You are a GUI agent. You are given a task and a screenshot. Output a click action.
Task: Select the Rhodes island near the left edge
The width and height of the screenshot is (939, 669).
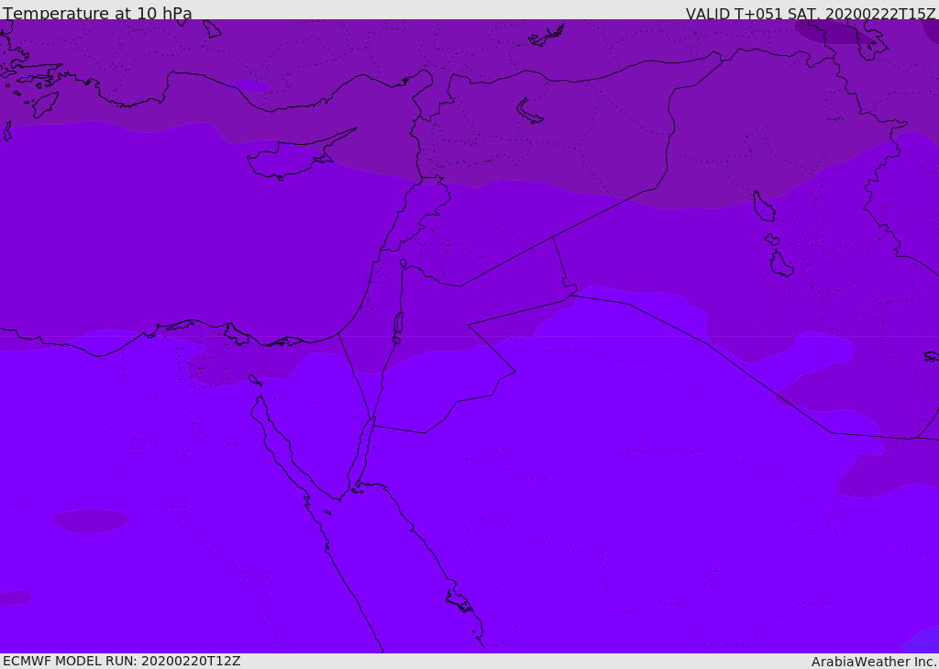(x=44, y=104)
